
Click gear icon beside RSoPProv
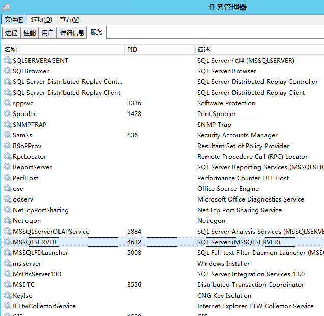[x=8, y=146]
